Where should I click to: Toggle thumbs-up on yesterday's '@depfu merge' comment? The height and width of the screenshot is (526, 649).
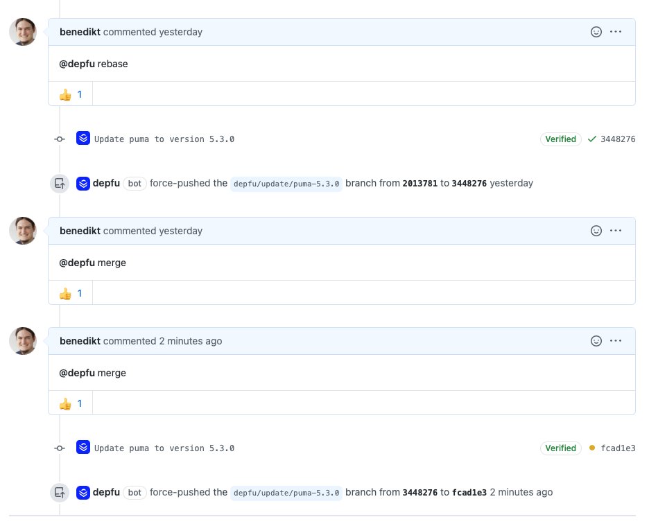(70, 293)
